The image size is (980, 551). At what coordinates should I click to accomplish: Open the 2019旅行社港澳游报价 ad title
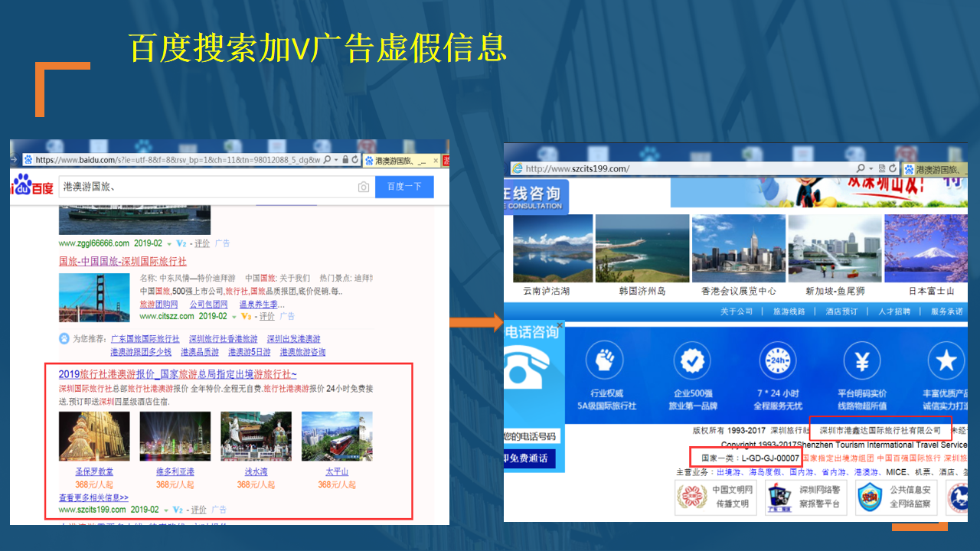click(178, 374)
